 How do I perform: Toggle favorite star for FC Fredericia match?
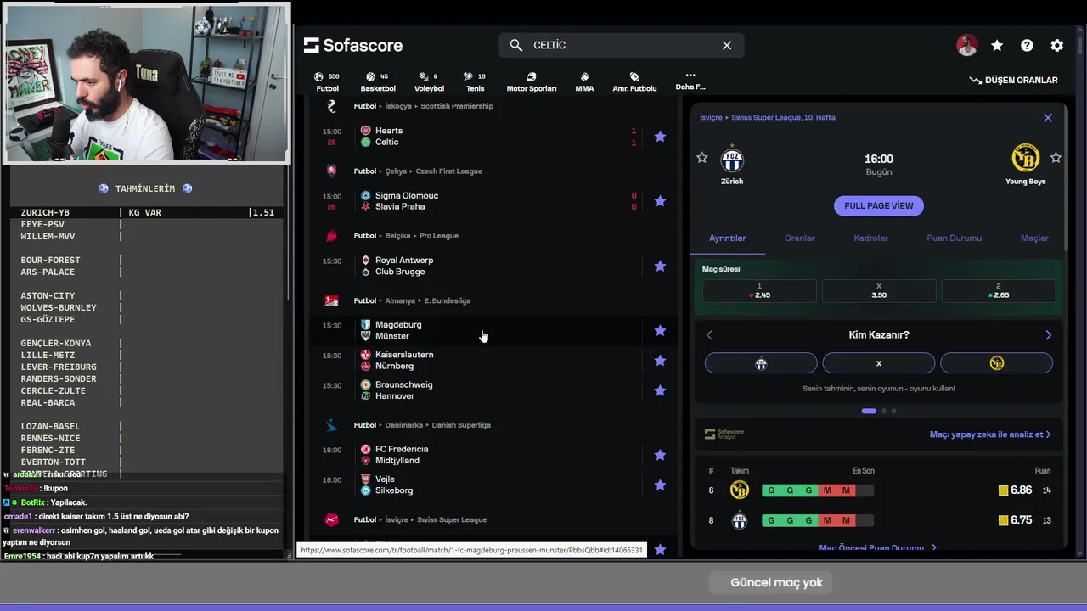tap(660, 455)
